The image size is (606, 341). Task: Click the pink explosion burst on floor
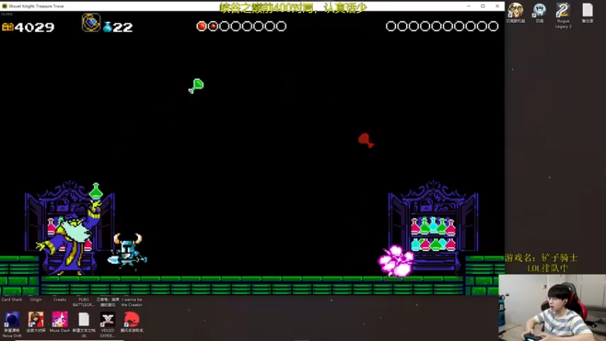(396, 261)
